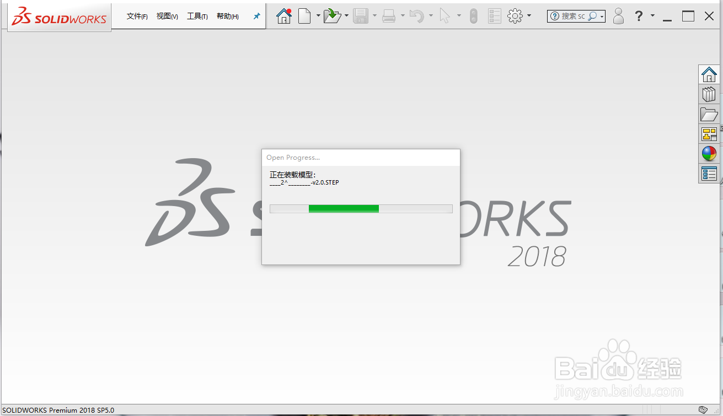Click the user login profile icon
This screenshot has height=416, width=723.
tap(619, 16)
